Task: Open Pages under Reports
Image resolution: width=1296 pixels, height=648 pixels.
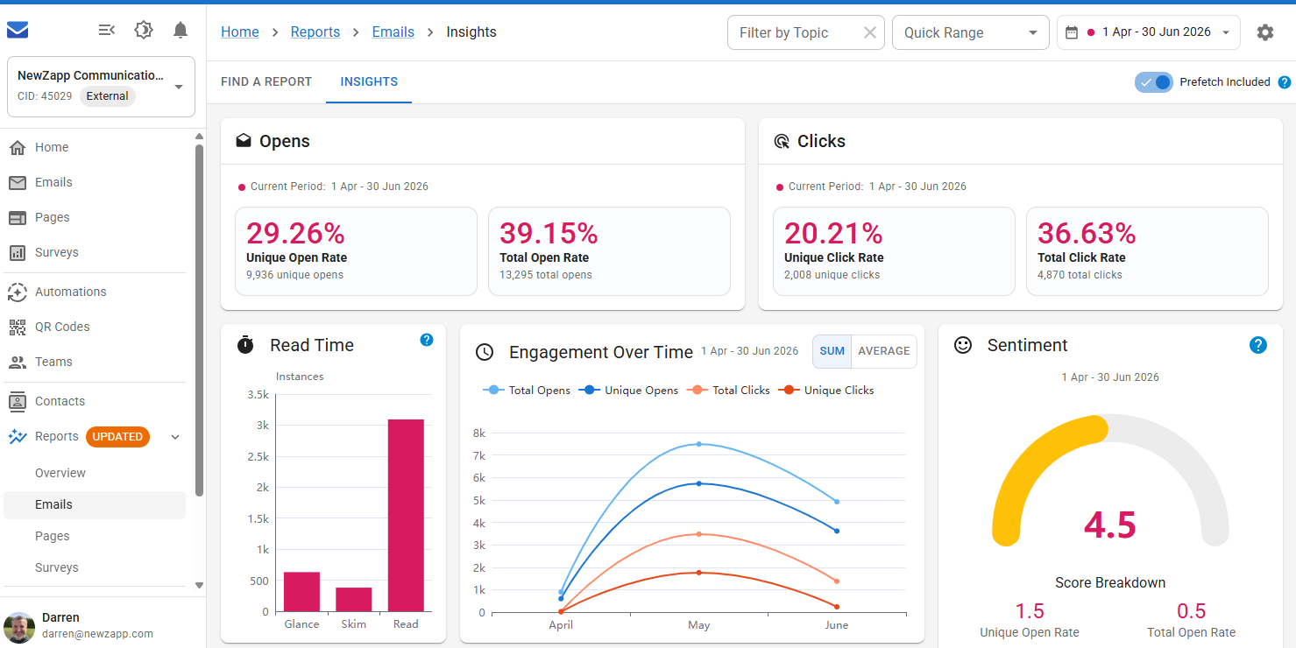Action: point(95,536)
